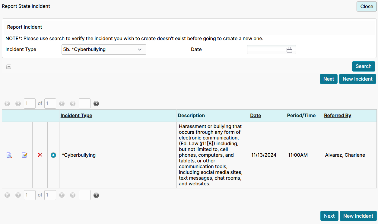This screenshot has width=378, height=224.
Task: Click the lower New Incident button
Action: point(358,216)
